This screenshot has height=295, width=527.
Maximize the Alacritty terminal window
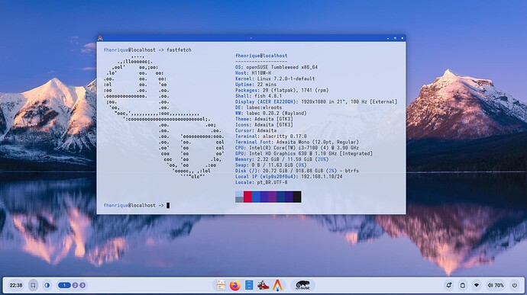[395, 38]
